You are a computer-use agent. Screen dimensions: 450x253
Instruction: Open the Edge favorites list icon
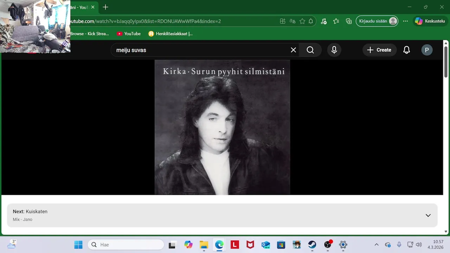pyautogui.click(x=336, y=21)
